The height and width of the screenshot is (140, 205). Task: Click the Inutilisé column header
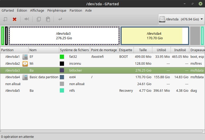pos(180,50)
